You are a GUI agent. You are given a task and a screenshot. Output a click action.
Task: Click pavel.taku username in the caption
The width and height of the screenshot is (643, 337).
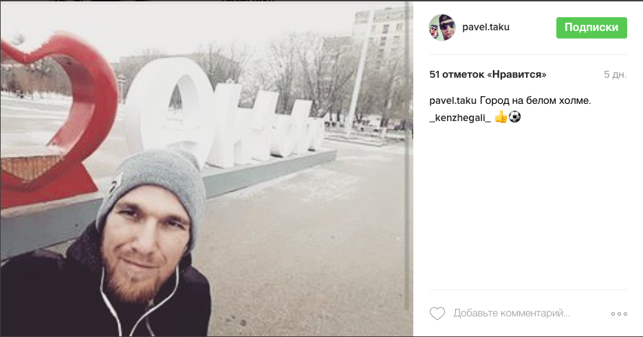[x=453, y=100]
